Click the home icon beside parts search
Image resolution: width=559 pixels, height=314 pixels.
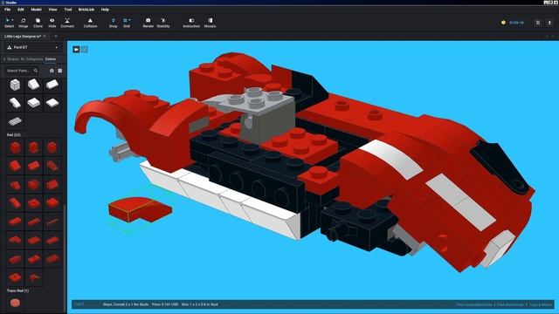coord(52,71)
